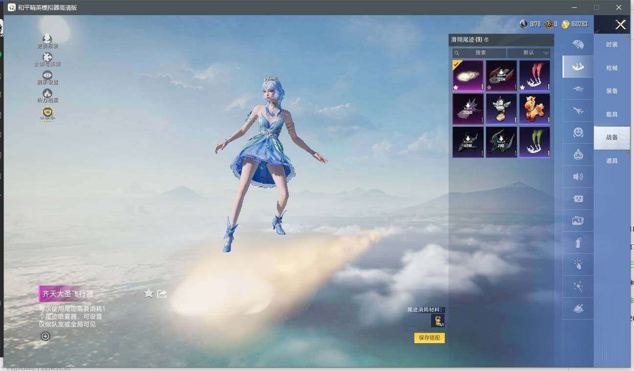Click the plus zoom icon under description
This screenshot has height=371, width=634.
[45, 336]
